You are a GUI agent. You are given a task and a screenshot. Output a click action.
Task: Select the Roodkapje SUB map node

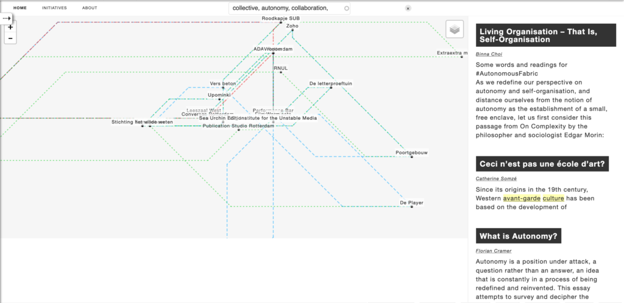pyautogui.click(x=281, y=22)
